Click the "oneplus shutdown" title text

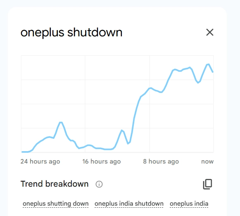coord(71,33)
